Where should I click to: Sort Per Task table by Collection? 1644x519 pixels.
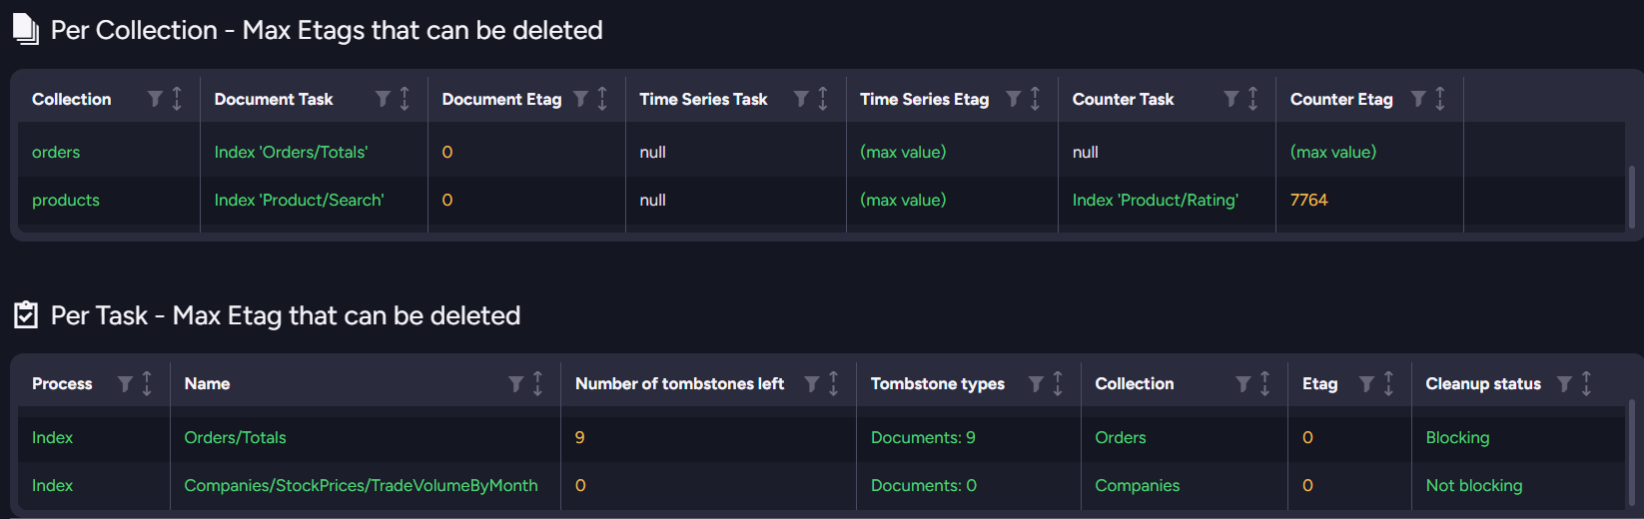coord(1264,384)
